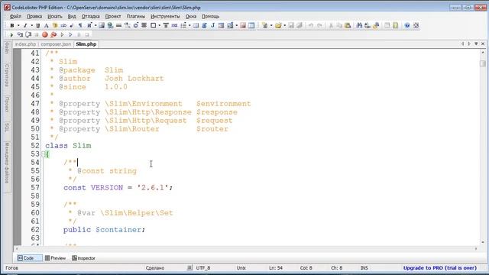489x275 pixels.
Task: Open the Окна menu
Action: click(191, 16)
